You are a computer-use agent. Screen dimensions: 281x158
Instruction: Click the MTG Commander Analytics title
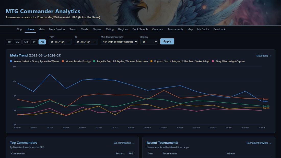click(43, 11)
